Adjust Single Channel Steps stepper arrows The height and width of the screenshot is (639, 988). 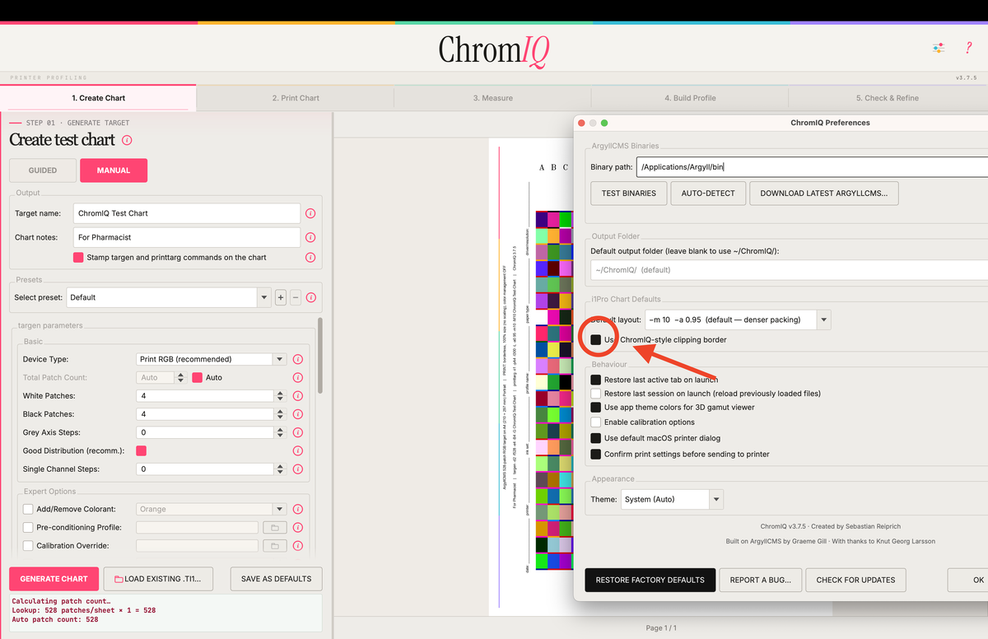[x=280, y=469]
